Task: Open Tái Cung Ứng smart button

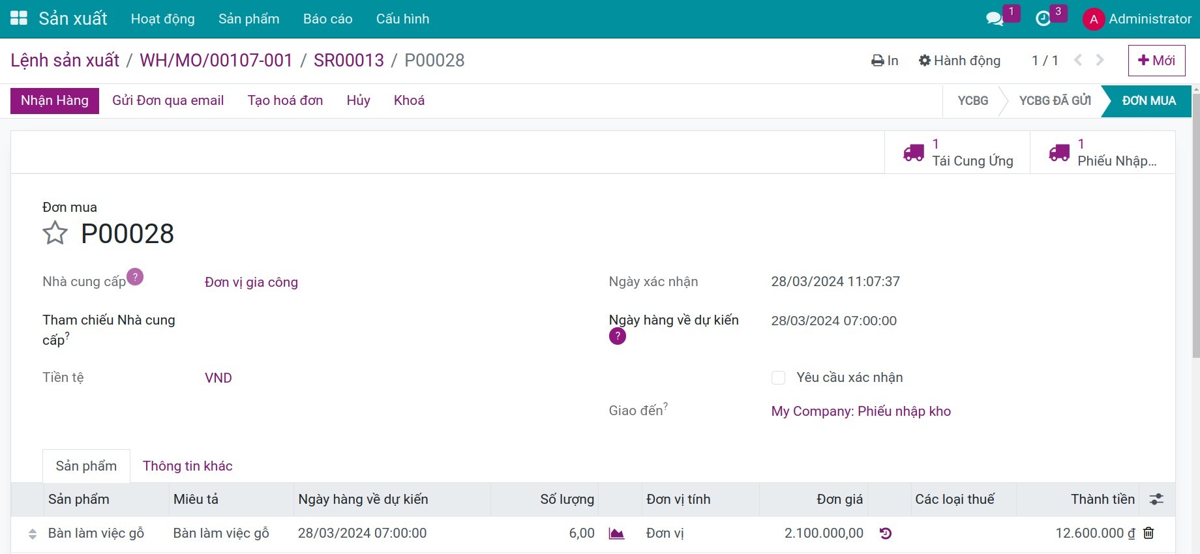Action: click(957, 153)
